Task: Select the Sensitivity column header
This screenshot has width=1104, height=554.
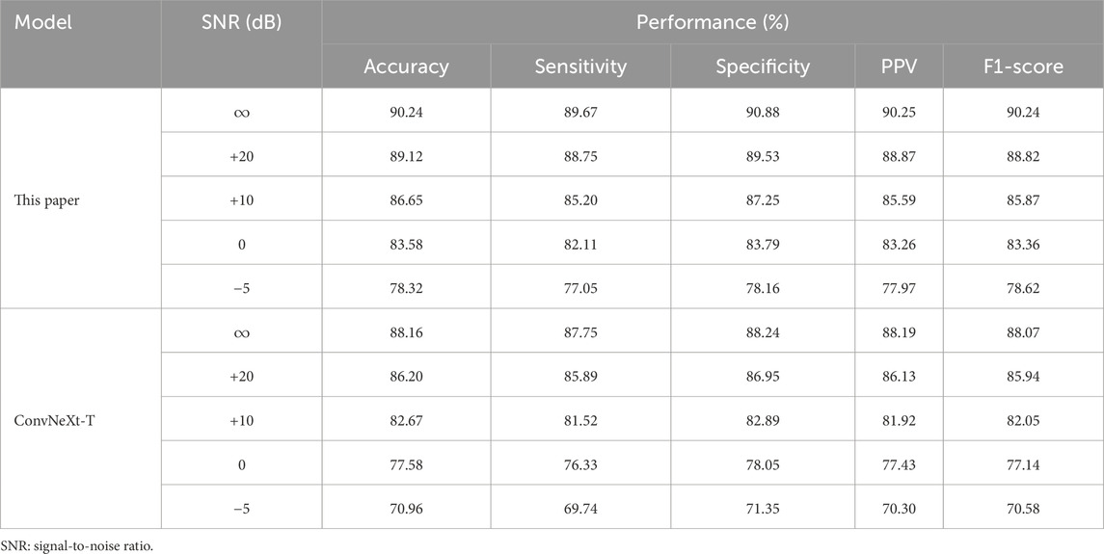Action: (x=580, y=66)
